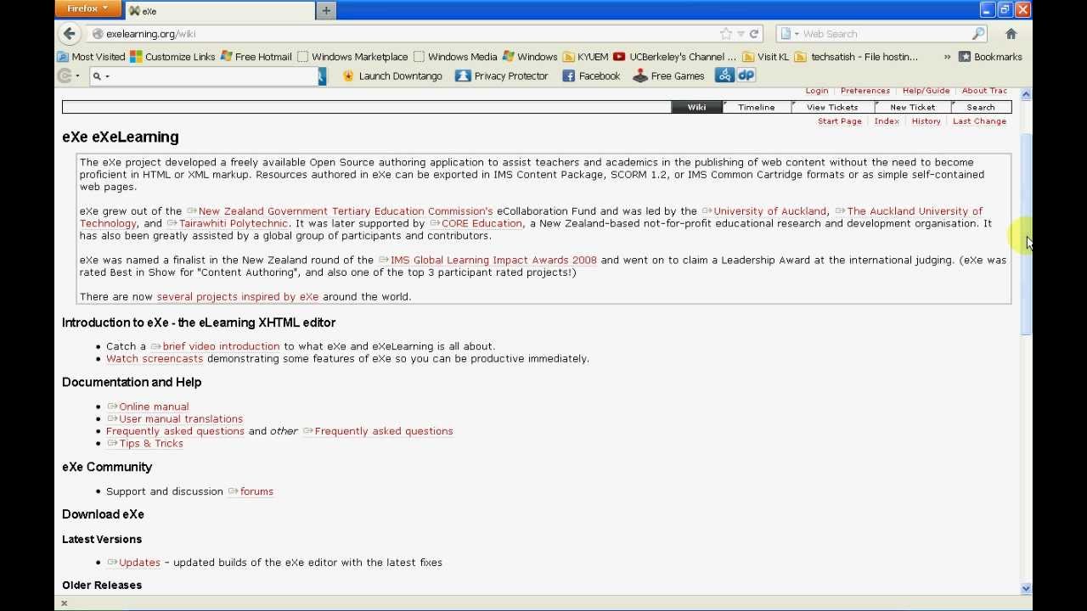Open the Preferences link
Screen dimensions: 1087x611
coord(865,90)
